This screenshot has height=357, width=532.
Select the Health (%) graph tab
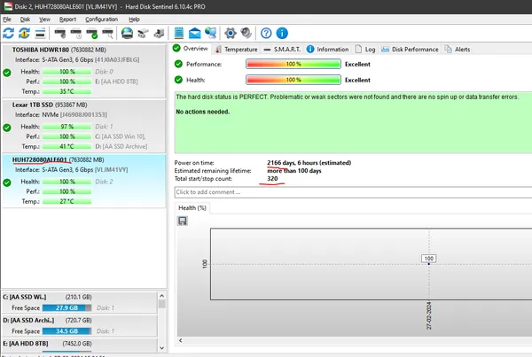(192, 207)
